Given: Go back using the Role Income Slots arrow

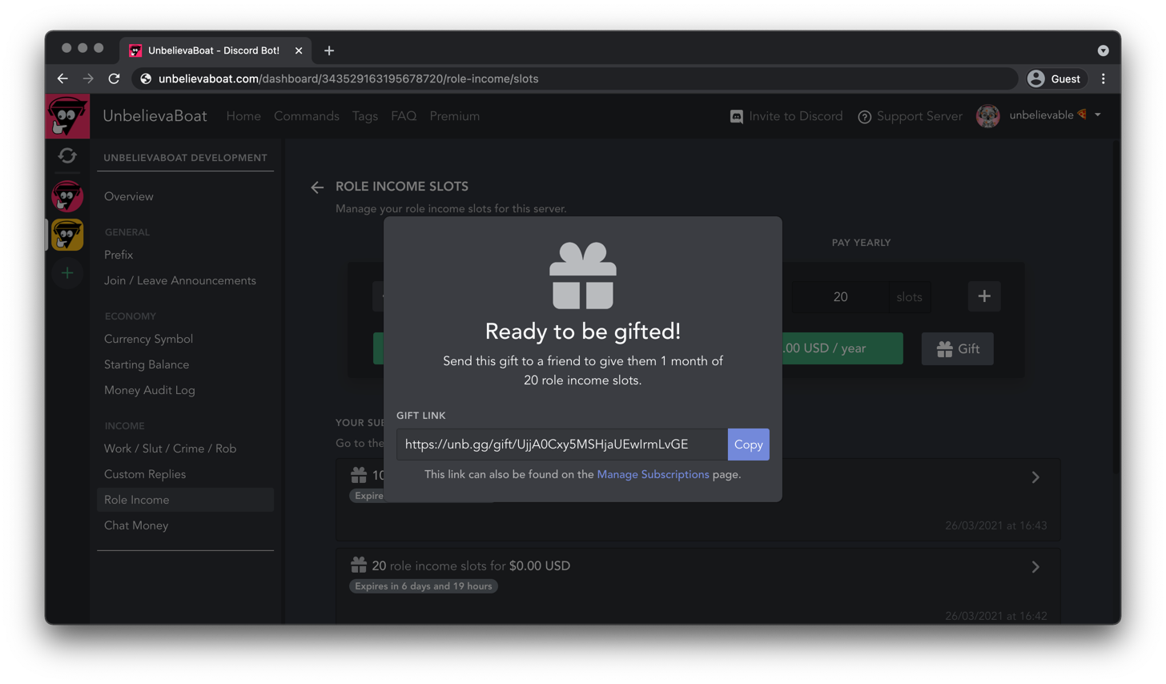Looking at the screenshot, I should 317,187.
